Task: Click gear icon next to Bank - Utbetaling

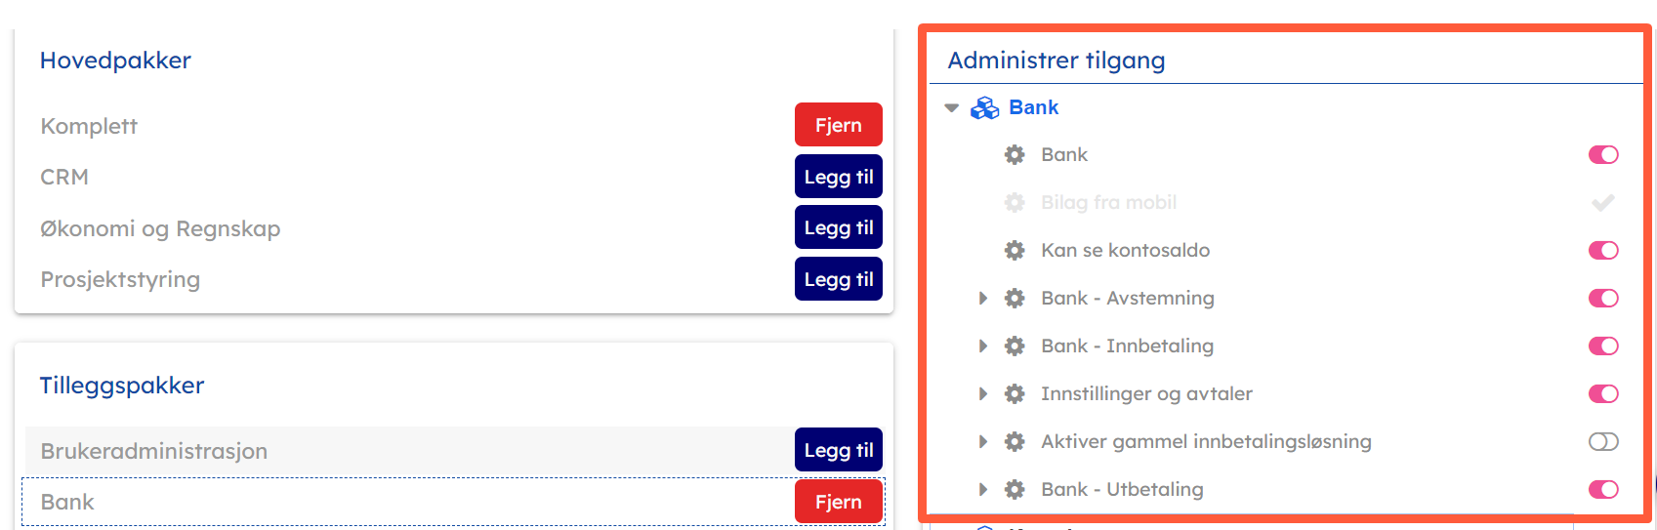Action: point(1015,490)
